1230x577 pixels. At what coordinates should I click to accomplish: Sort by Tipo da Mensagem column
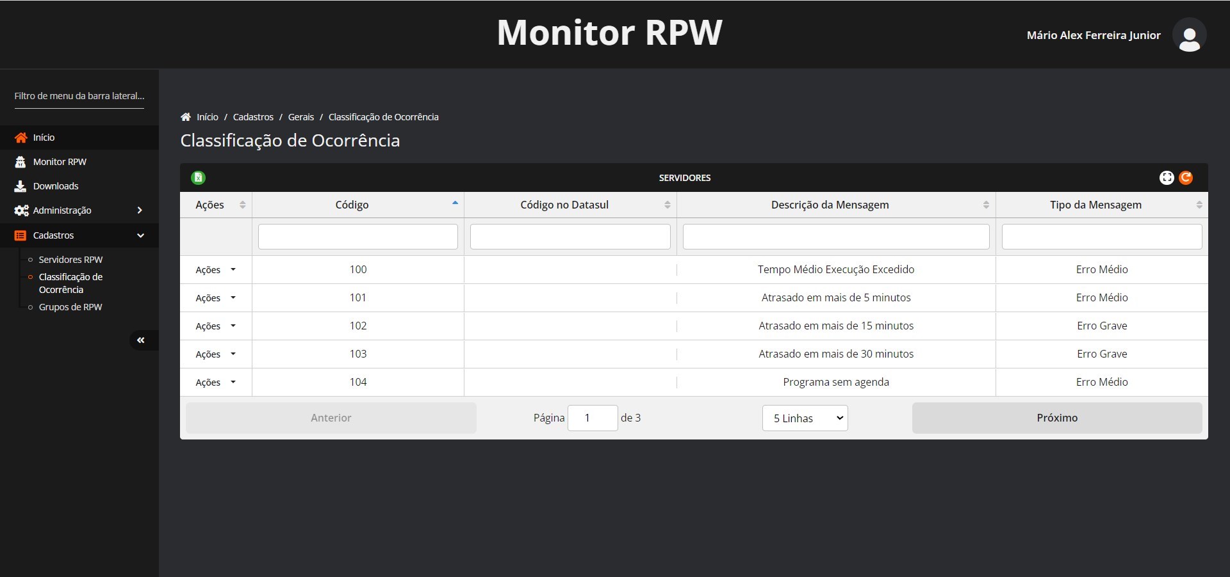tap(1199, 205)
